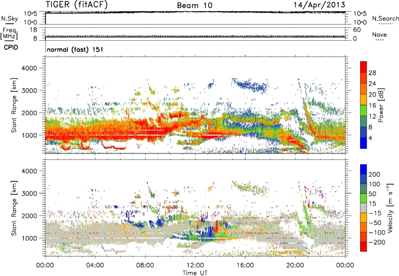Click the red top of the power colorbar

[x=364, y=66]
